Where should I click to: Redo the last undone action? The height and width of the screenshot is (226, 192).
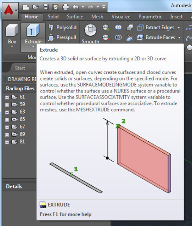(91, 7)
